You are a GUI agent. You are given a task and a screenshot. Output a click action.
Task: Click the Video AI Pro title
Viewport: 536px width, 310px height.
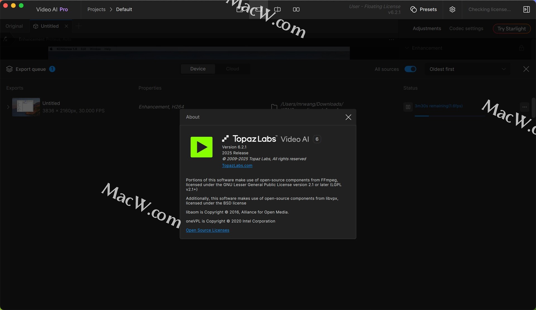pos(52,9)
